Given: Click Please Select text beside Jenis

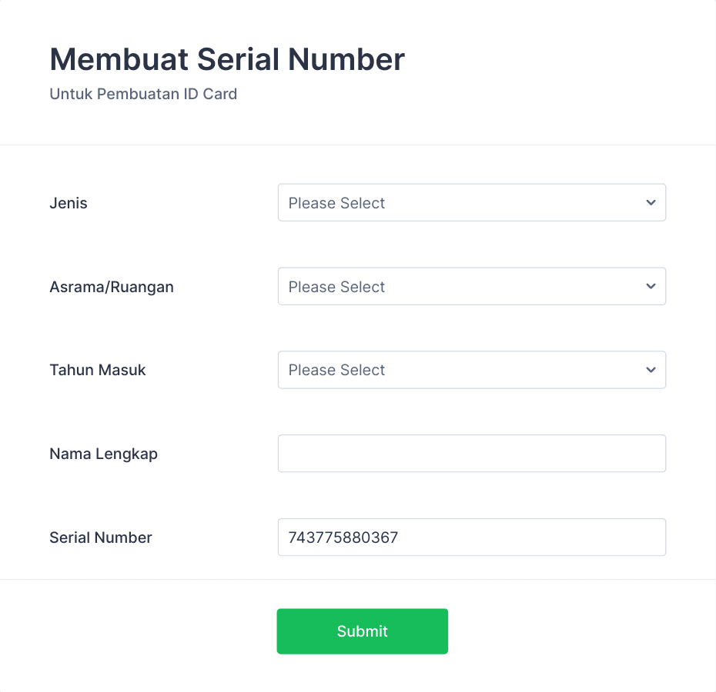Looking at the screenshot, I should [336, 203].
